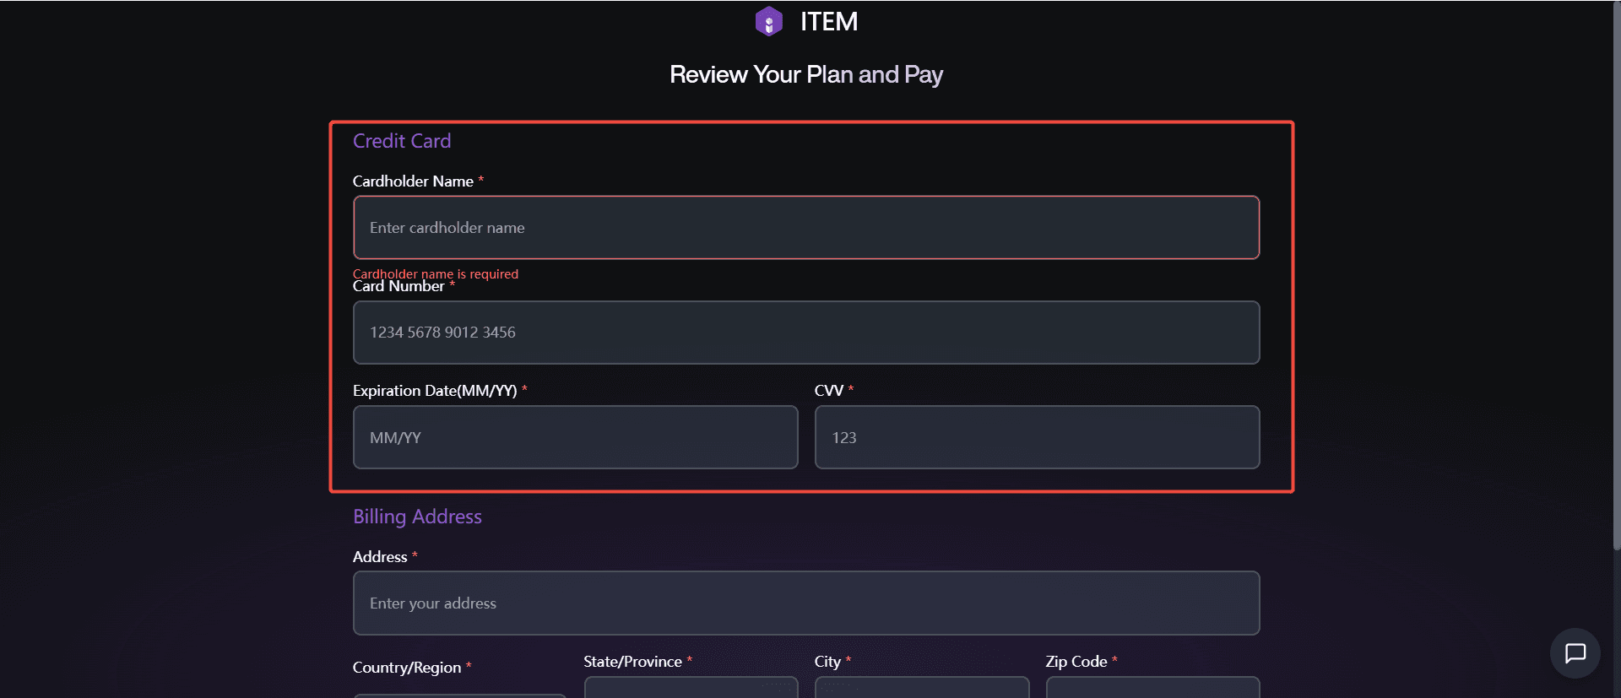Click the Cardholder Name label
This screenshot has height=698, width=1621.
click(413, 181)
